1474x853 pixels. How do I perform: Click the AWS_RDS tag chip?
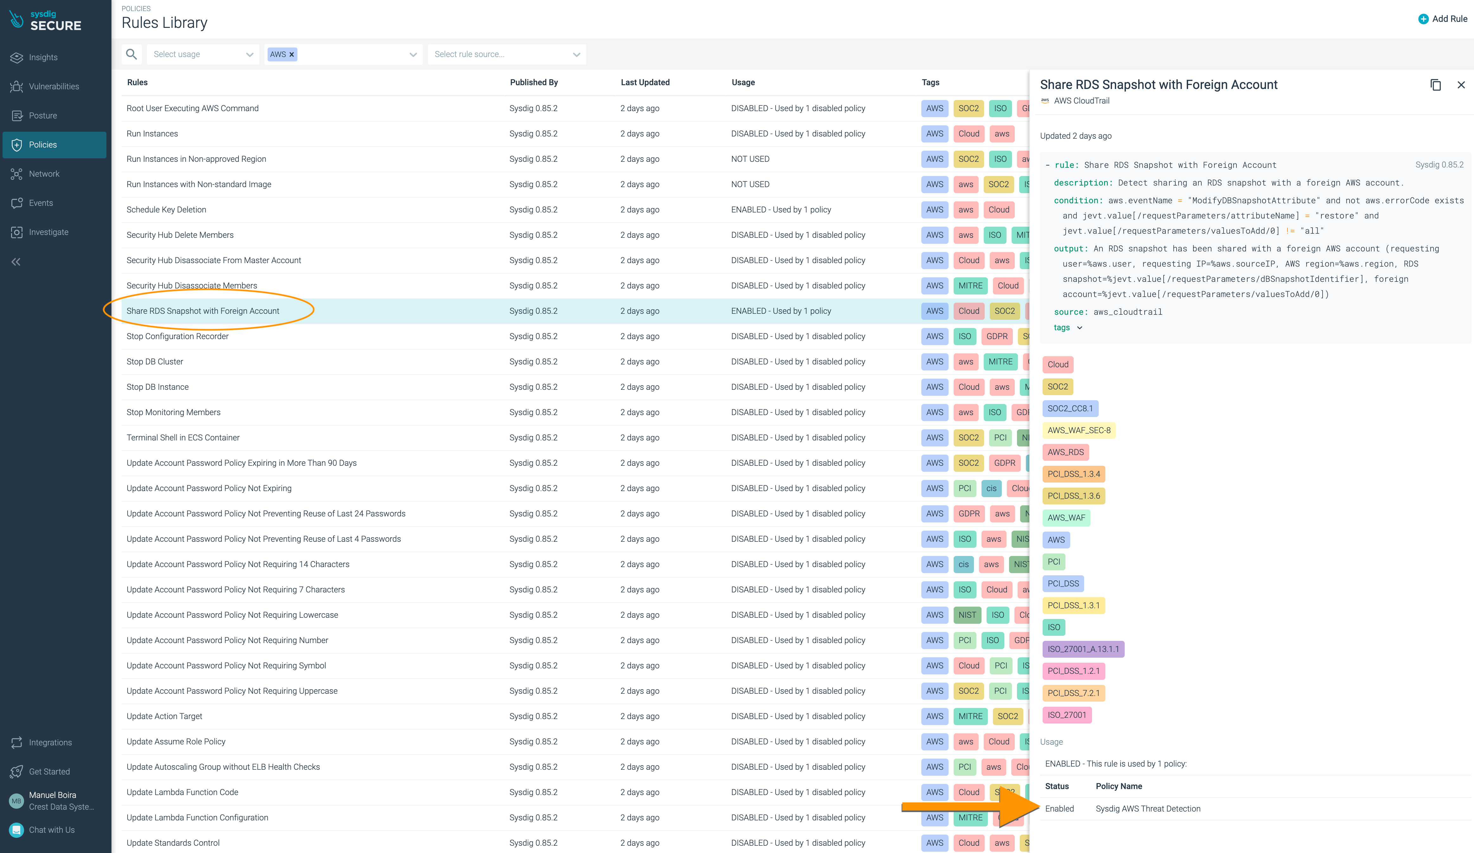(x=1065, y=452)
